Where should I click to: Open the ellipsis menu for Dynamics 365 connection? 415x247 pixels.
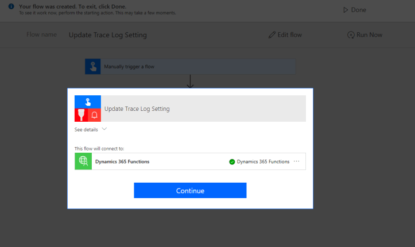pos(297,161)
